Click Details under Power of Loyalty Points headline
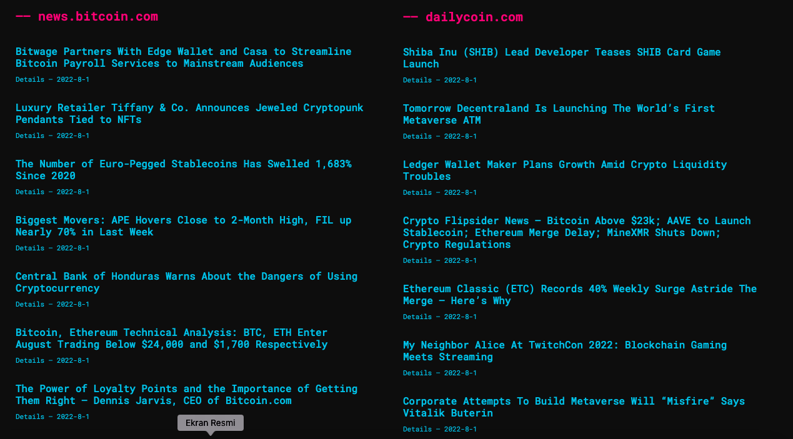The height and width of the screenshot is (439, 793). tap(30, 417)
